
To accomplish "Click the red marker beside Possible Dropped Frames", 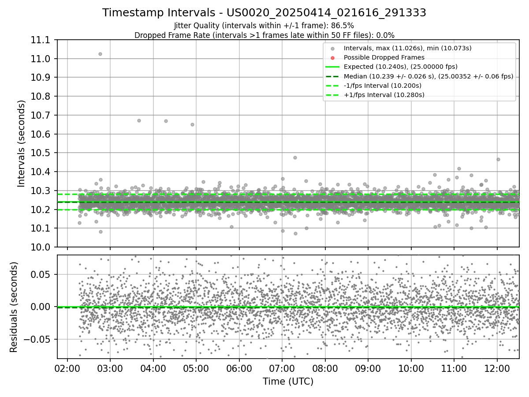I will [x=333, y=58].
